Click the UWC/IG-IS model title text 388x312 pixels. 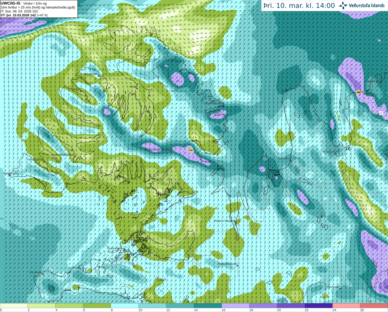(10, 3)
